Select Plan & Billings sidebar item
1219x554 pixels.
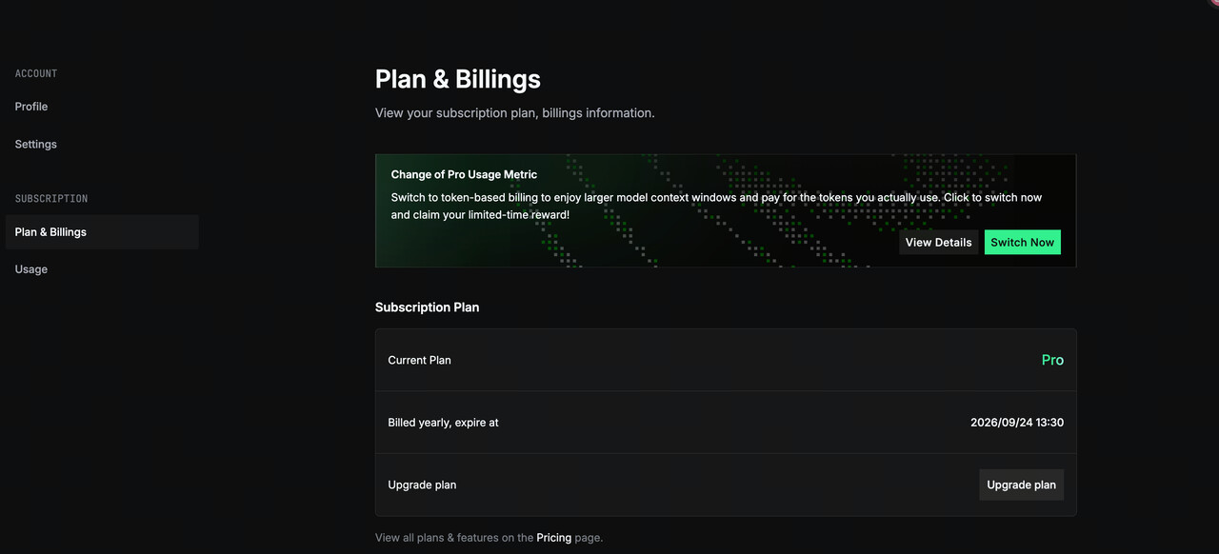tap(50, 232)
